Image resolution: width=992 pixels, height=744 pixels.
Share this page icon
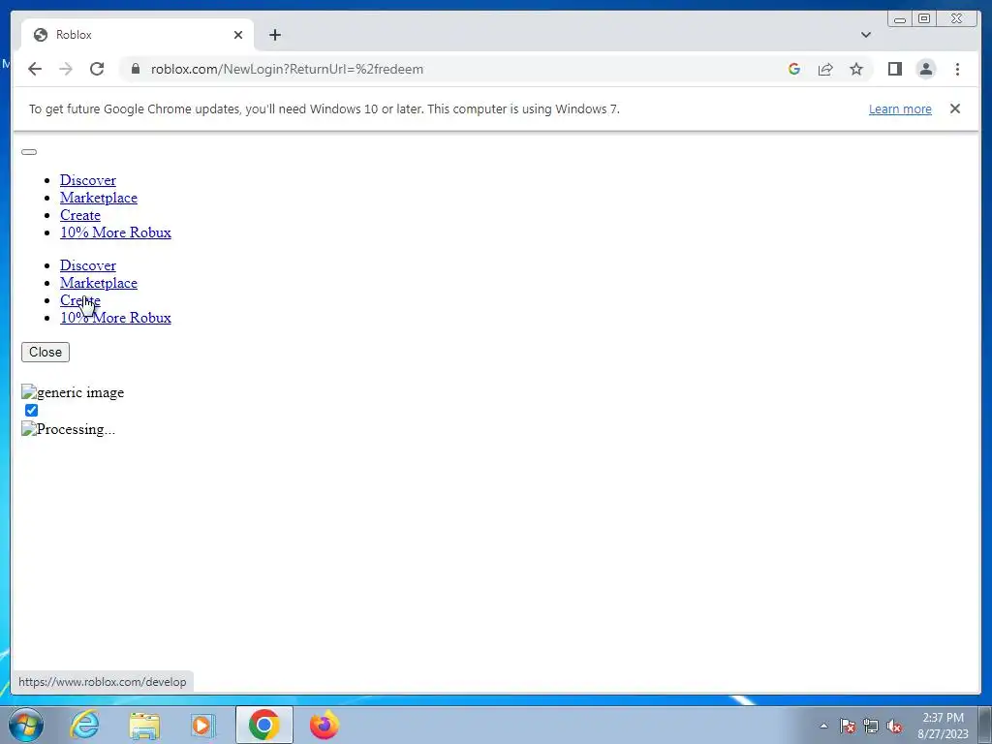tap(825, 69)
